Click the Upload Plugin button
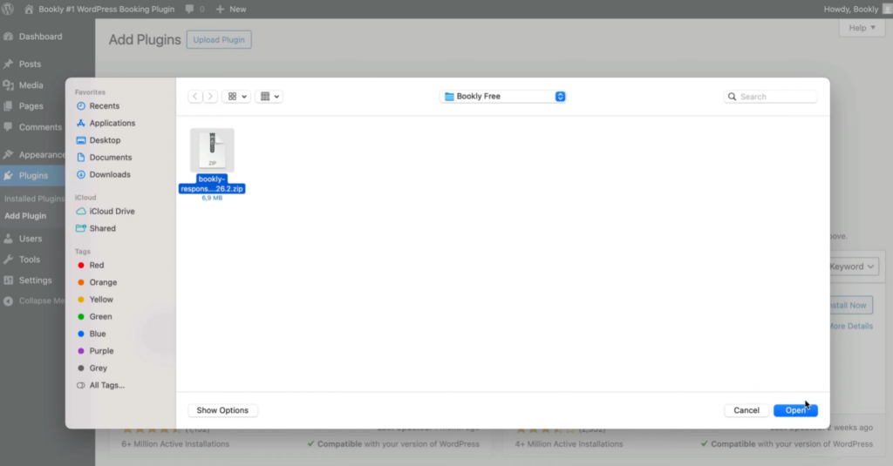Image resolution: width=893 pixels, height=466 pixels. [x=219, y=40]
